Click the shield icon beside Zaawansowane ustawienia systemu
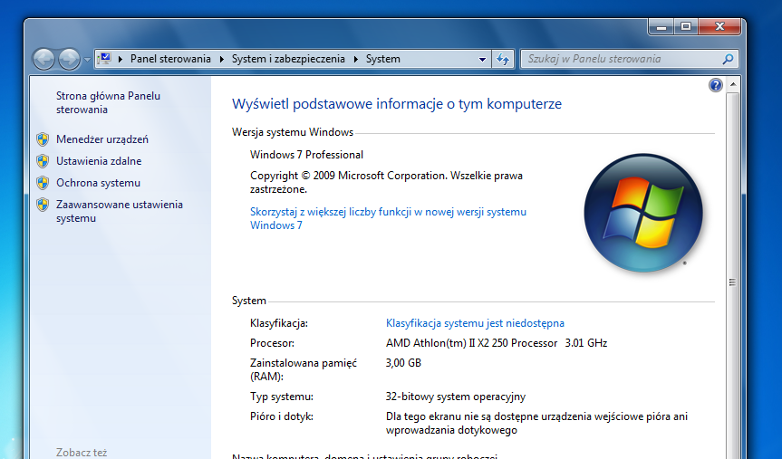This screenshot has height=459, width=782. point(43,205)
